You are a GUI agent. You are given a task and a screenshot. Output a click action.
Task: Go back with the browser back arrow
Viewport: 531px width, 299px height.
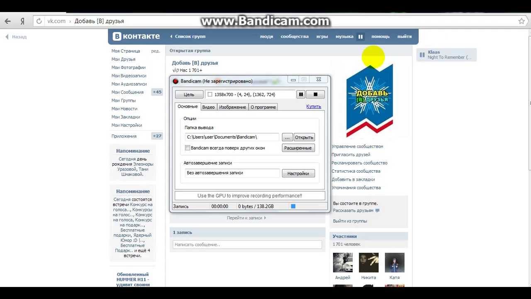click(x=7, y=21)
